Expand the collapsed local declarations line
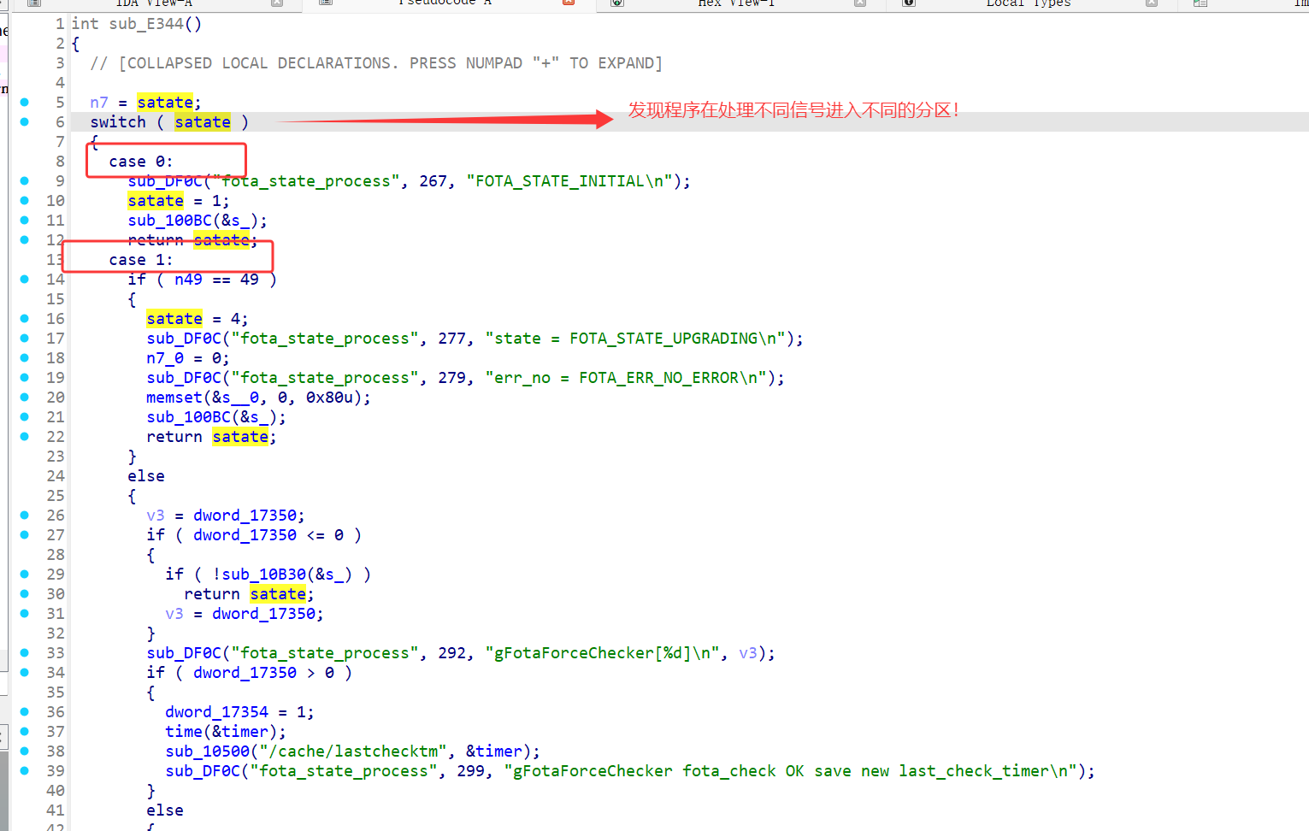This screenshot has width=1309, height=831. click(x=376, y=63)
